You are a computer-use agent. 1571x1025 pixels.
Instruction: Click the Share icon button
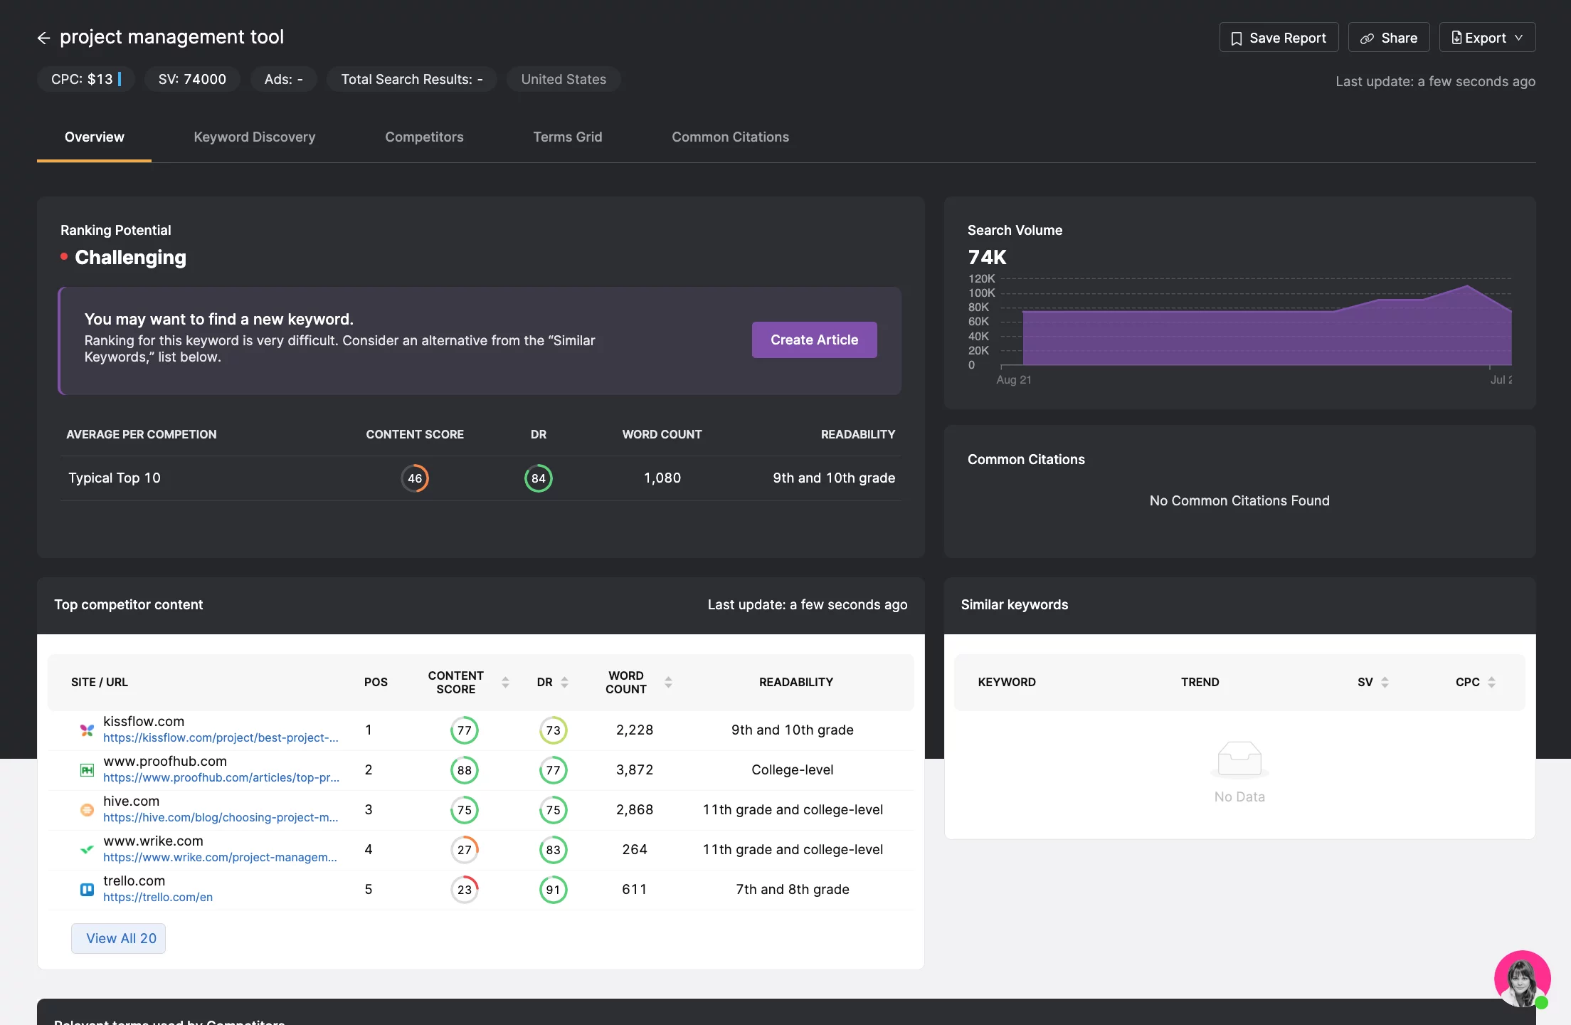pos(1388,36)
